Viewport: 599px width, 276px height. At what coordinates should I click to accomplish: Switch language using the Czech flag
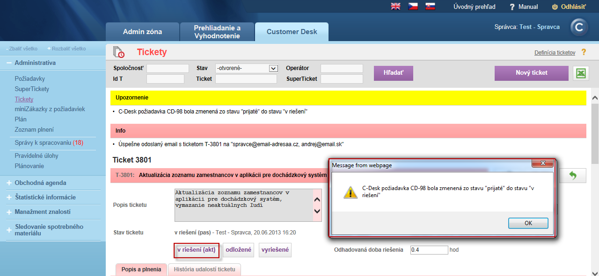click(413, 7)
